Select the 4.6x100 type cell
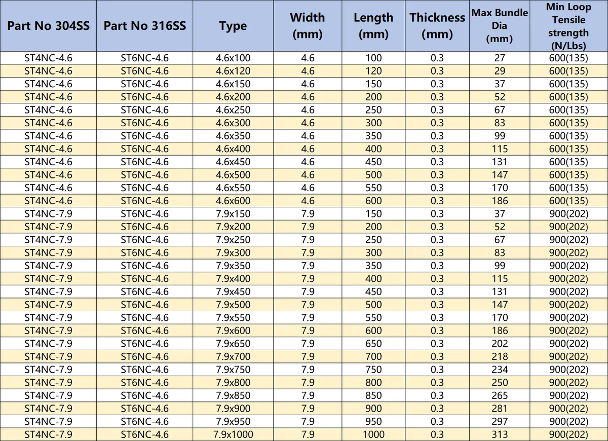Screen dimensions: 608x441 tap(233, 58)
